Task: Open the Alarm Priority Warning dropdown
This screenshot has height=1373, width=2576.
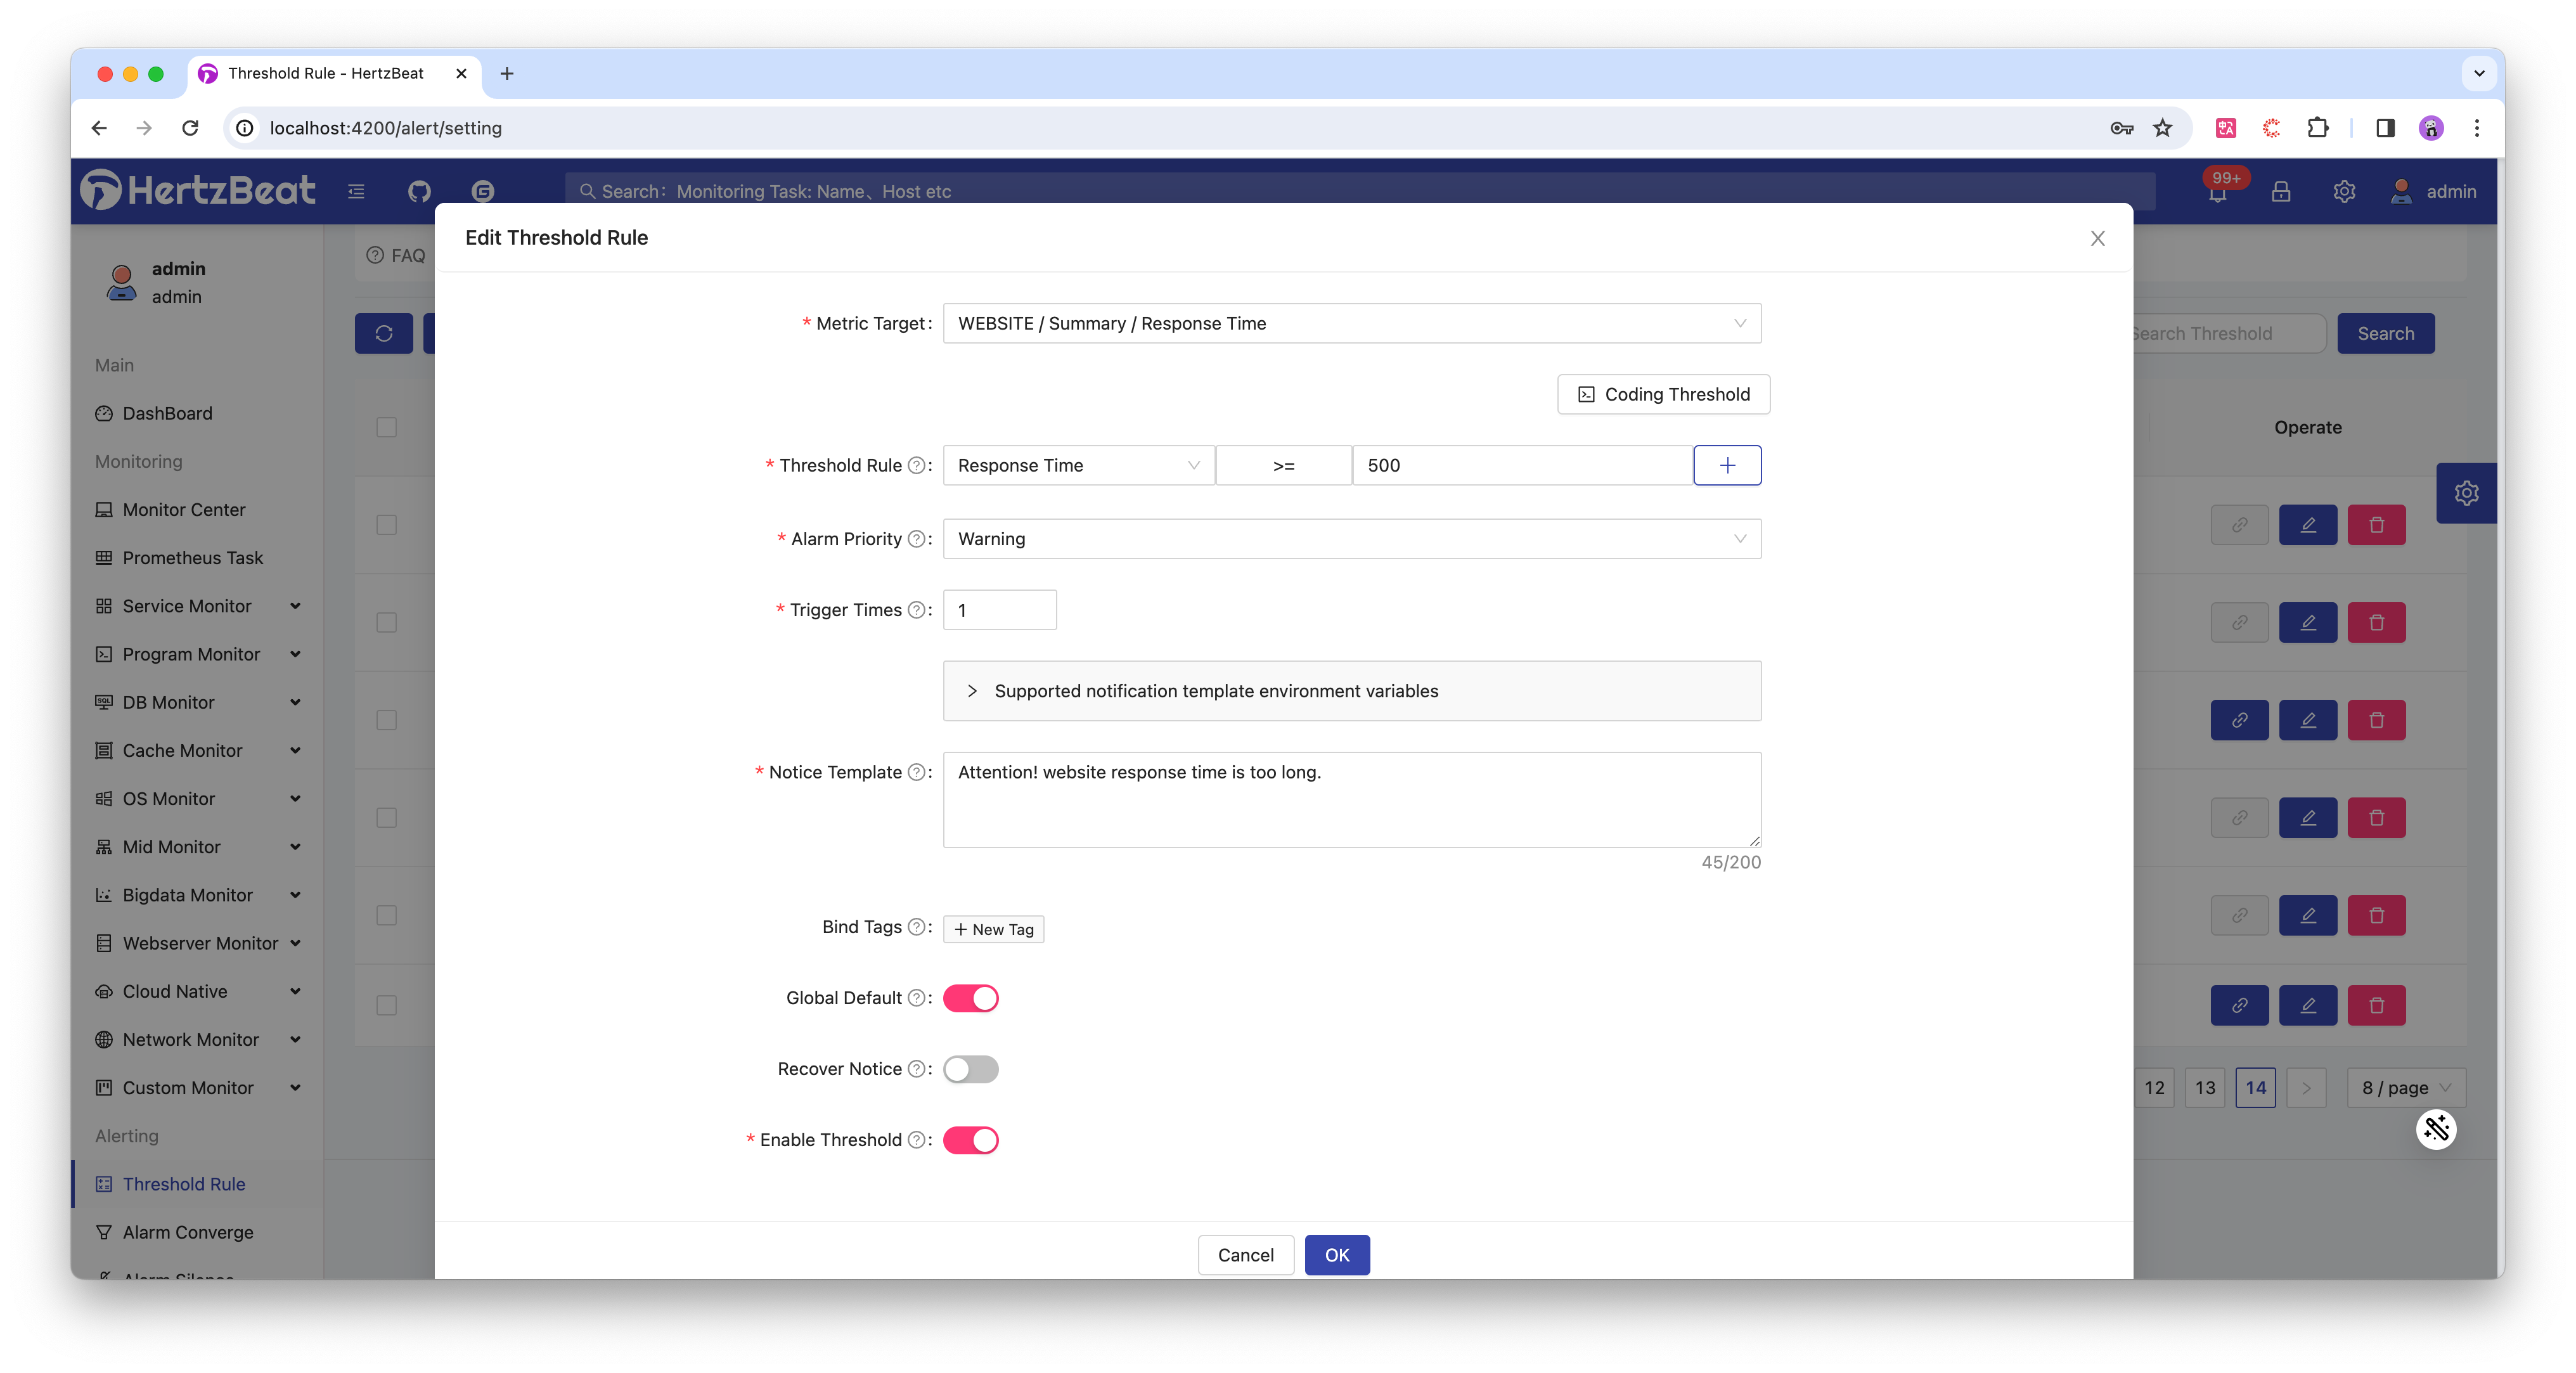Action: tap(1351, 539)
